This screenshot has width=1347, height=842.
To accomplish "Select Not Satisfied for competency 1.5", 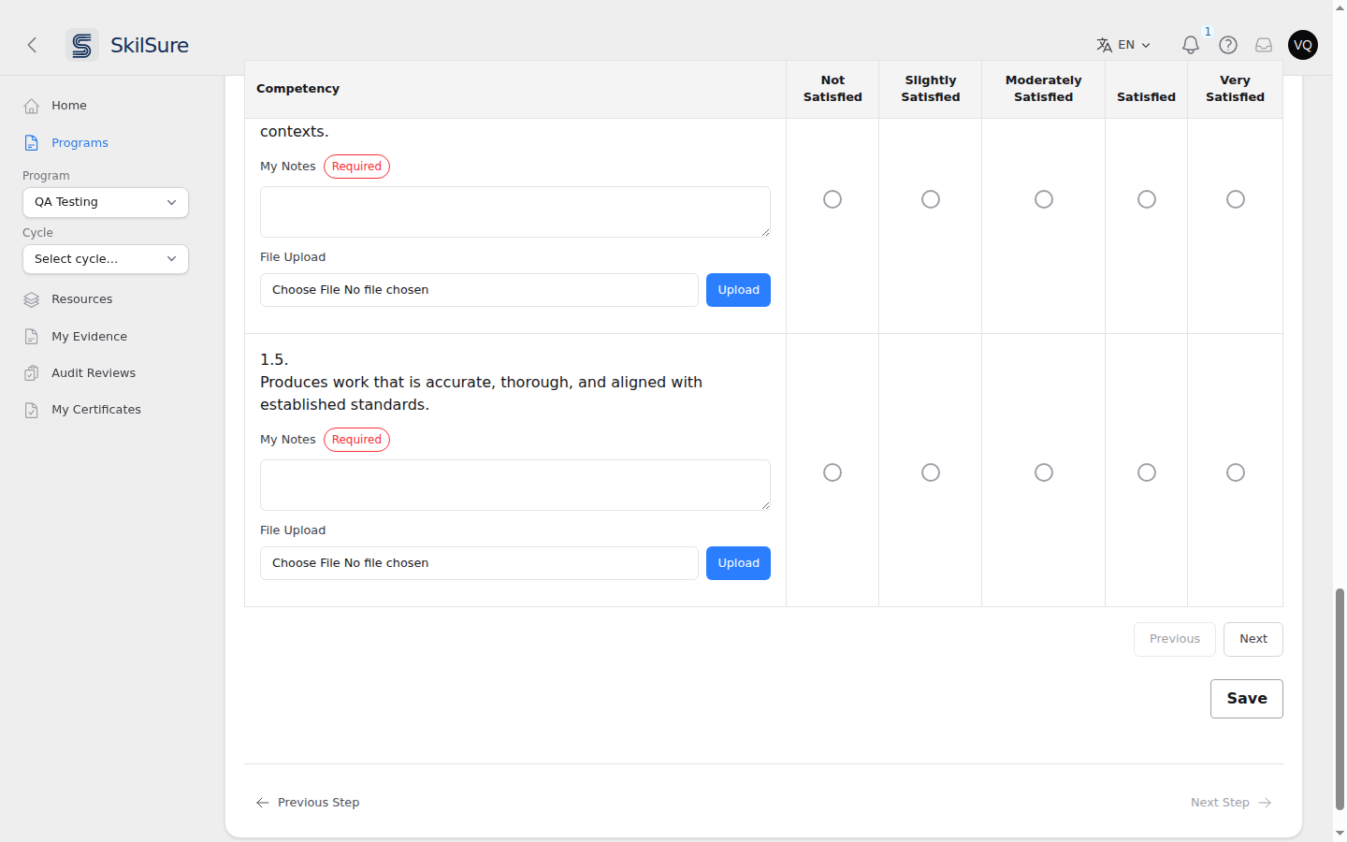I will click(833, 472).
